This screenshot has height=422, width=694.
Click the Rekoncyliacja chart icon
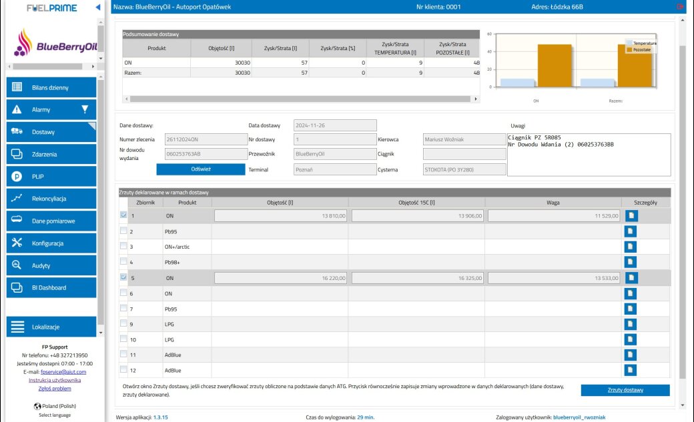point(17,198)
